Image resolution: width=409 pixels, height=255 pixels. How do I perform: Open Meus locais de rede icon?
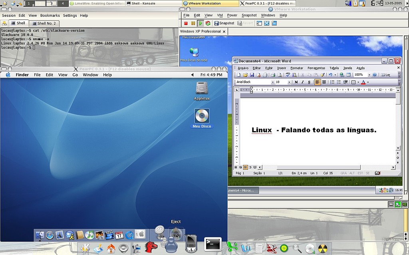coord(194,55)
